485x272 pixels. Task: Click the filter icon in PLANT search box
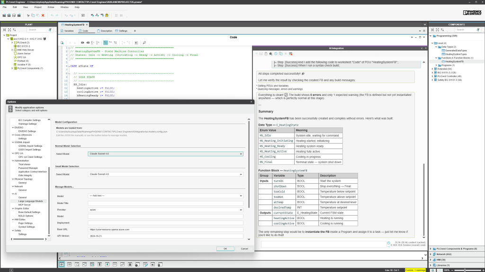(x=50, y=30)
